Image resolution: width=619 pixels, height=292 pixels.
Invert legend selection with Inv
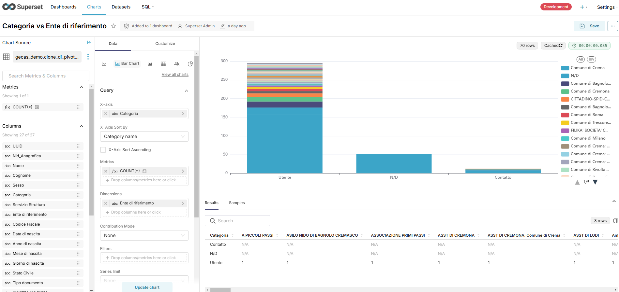[x=591, y=59]
